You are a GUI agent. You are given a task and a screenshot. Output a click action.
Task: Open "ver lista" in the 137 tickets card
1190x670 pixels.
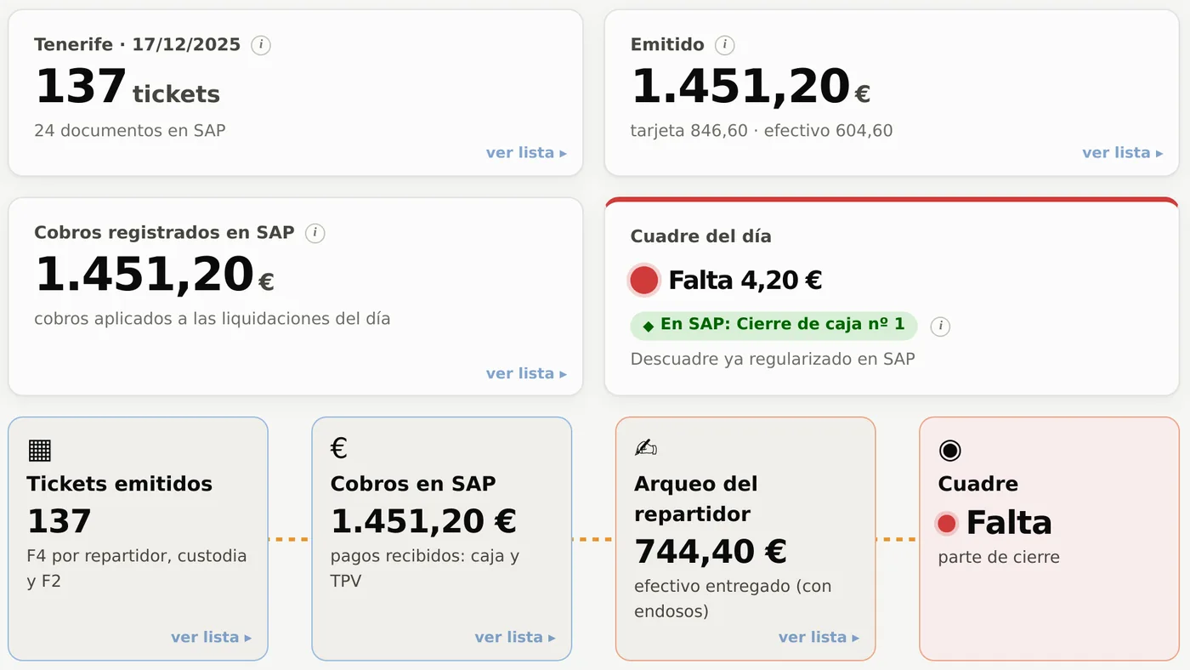pyautogui.click(x=526, y=153)
